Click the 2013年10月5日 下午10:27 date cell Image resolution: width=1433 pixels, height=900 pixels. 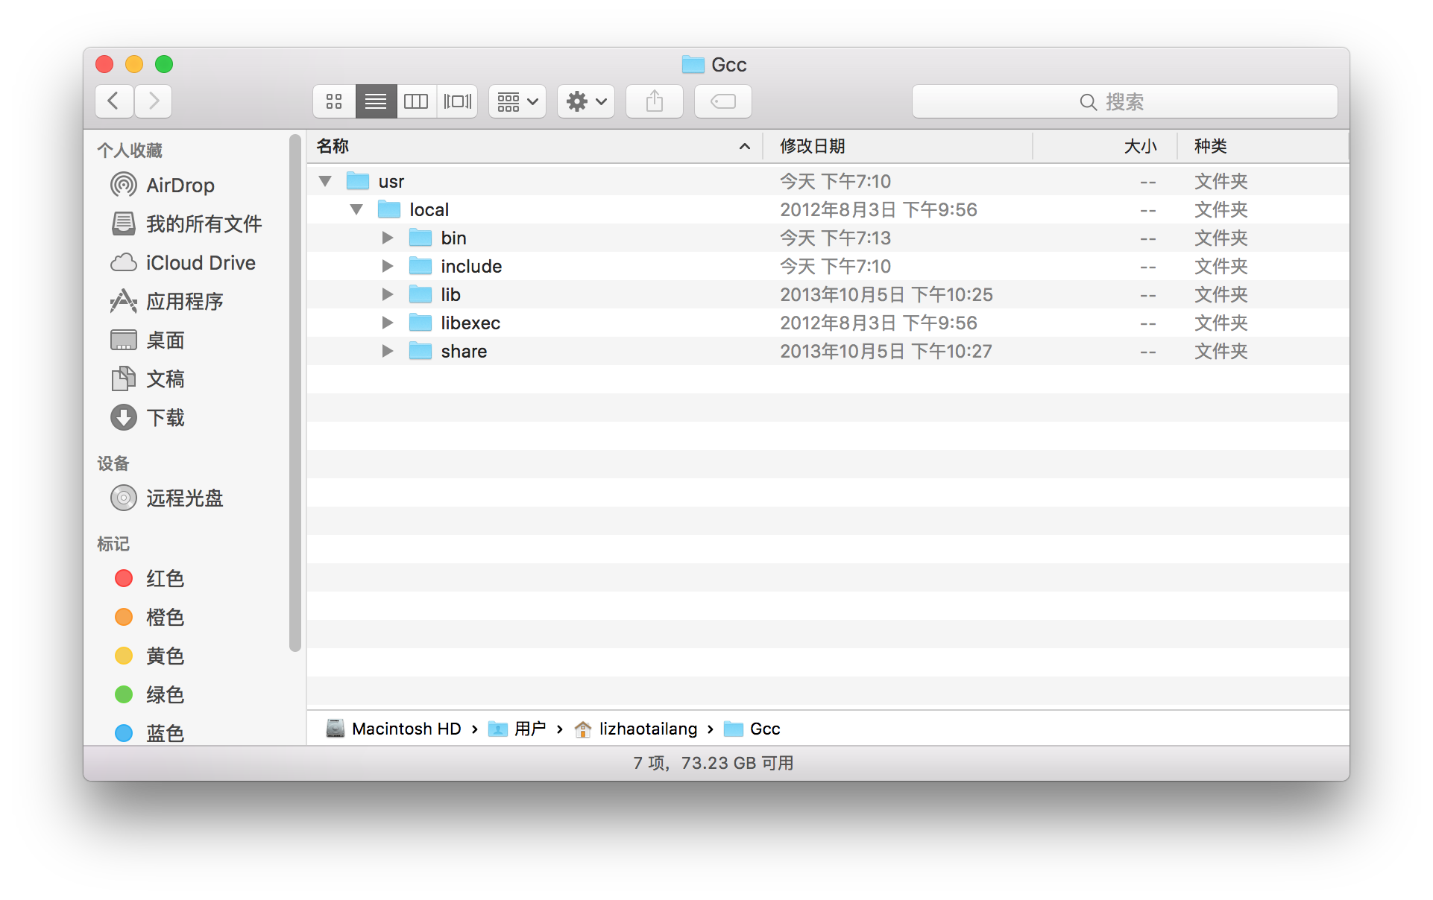(x=886, y=351)
